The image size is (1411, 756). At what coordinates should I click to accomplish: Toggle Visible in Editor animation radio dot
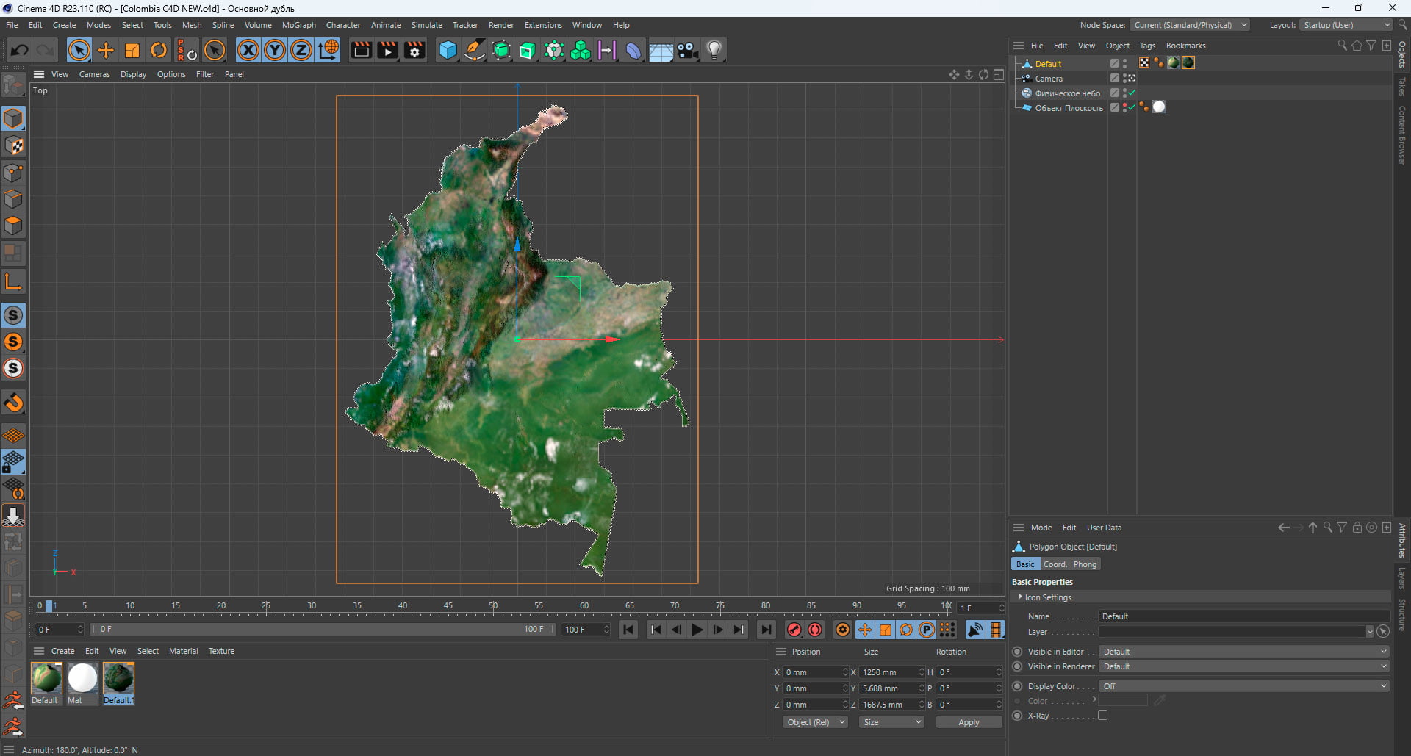pos(1017,652)
